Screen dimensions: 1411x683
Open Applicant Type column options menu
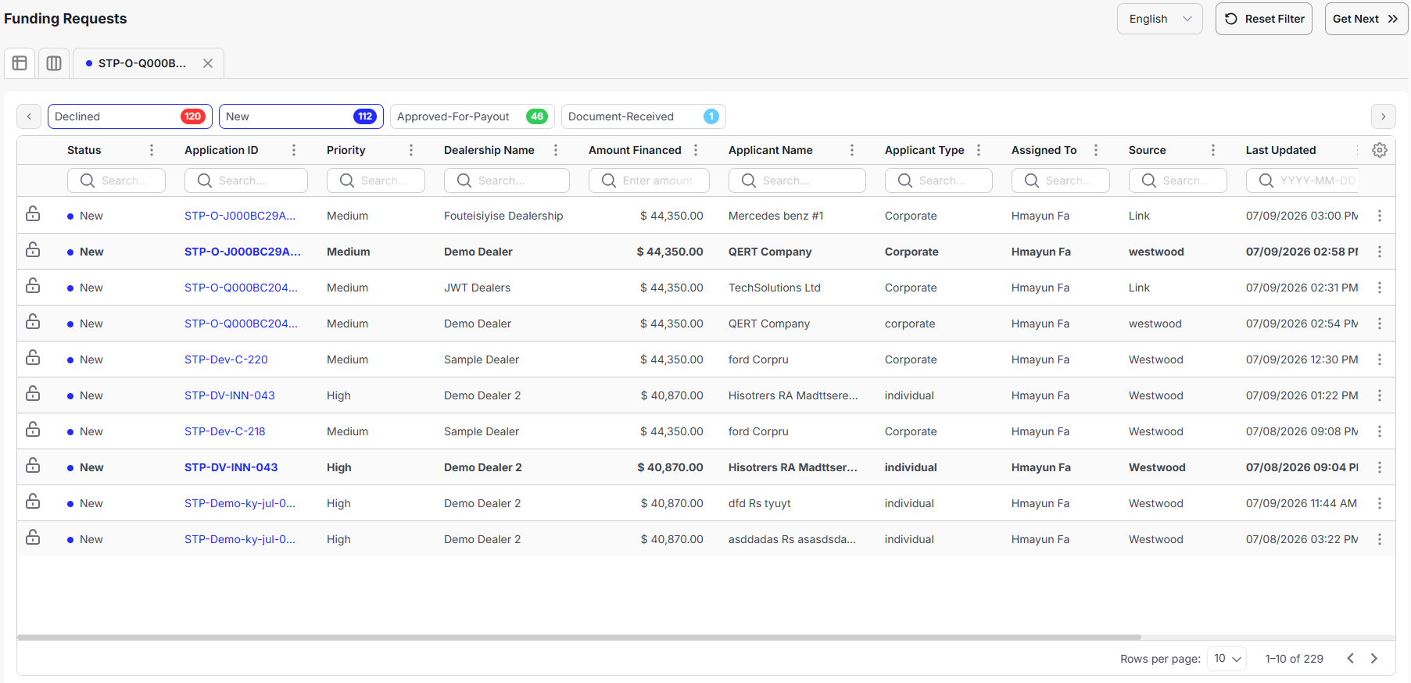[x=979, y=150]
